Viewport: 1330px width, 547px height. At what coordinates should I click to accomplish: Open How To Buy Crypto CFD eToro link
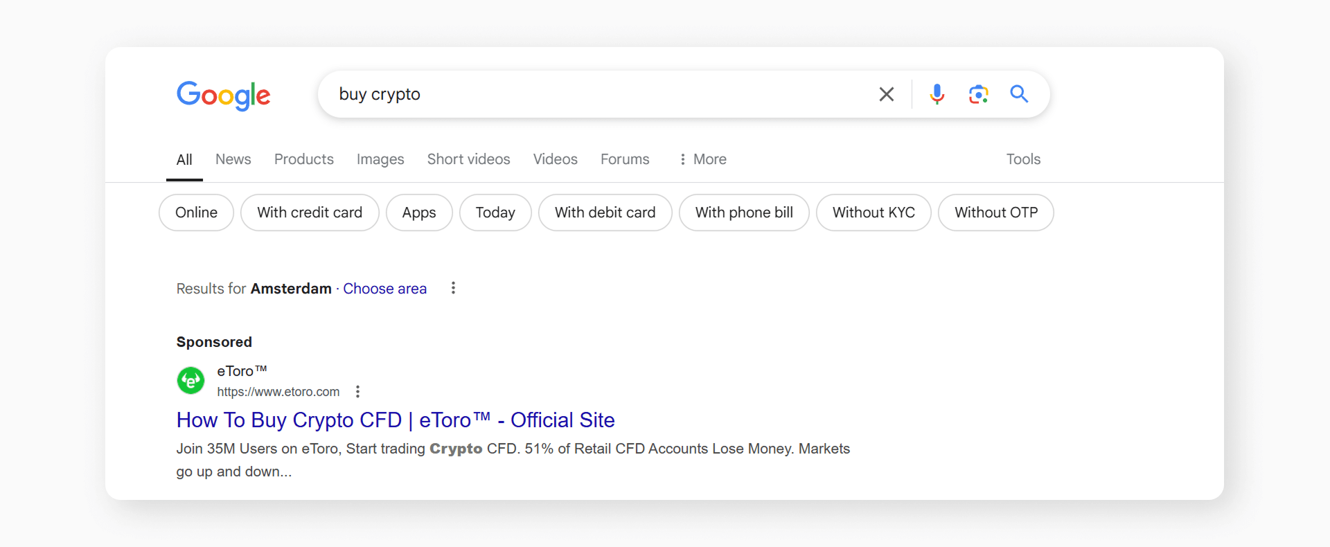[396, 420]
